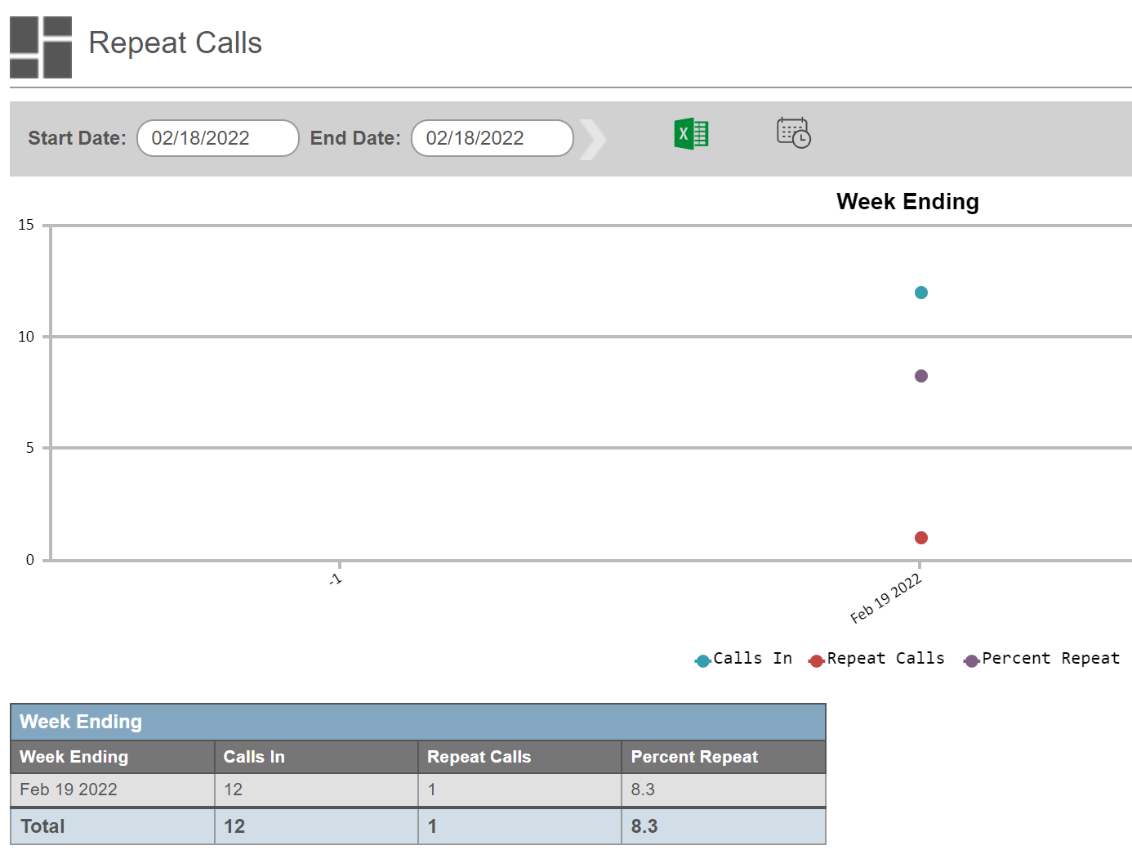Toggle Repeat Calls legend entry
Image resolution: width=1132 pixels, height=859 pixels.
876,659
